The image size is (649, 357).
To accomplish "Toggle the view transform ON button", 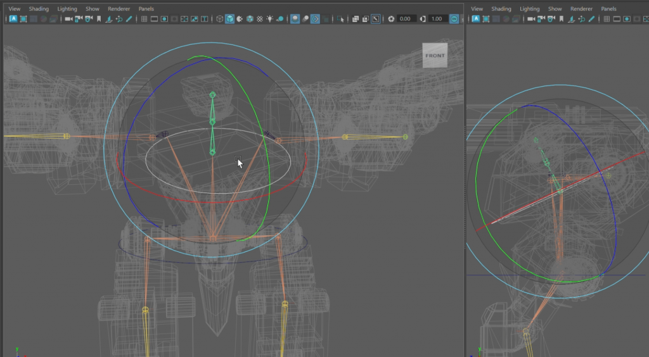I will tap(454, 19).
